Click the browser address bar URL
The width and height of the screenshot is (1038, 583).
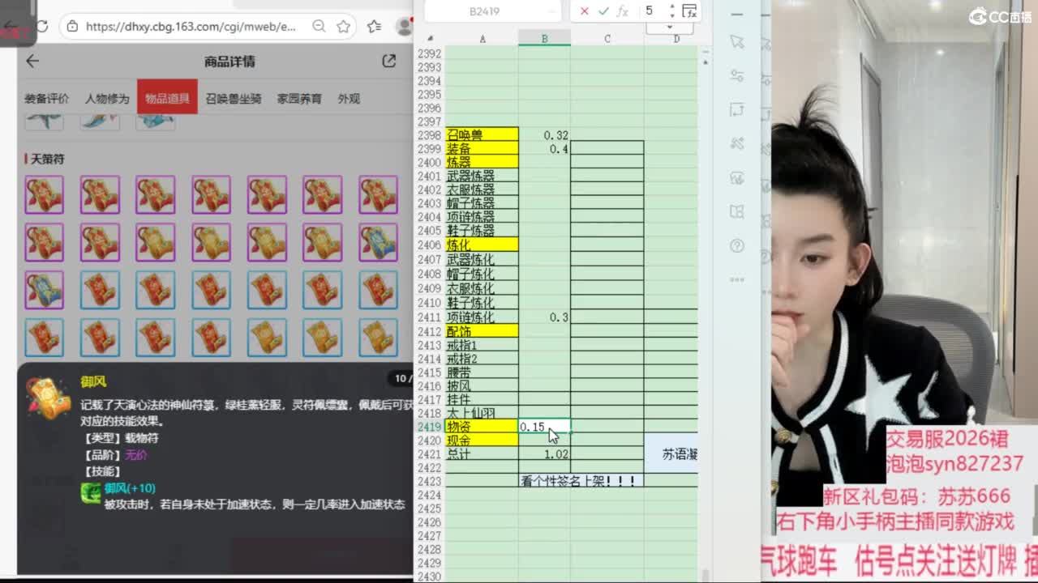[x=191, y=26]
